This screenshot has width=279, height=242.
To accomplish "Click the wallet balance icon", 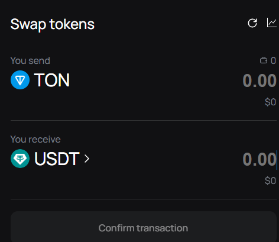I will [264, 60].
